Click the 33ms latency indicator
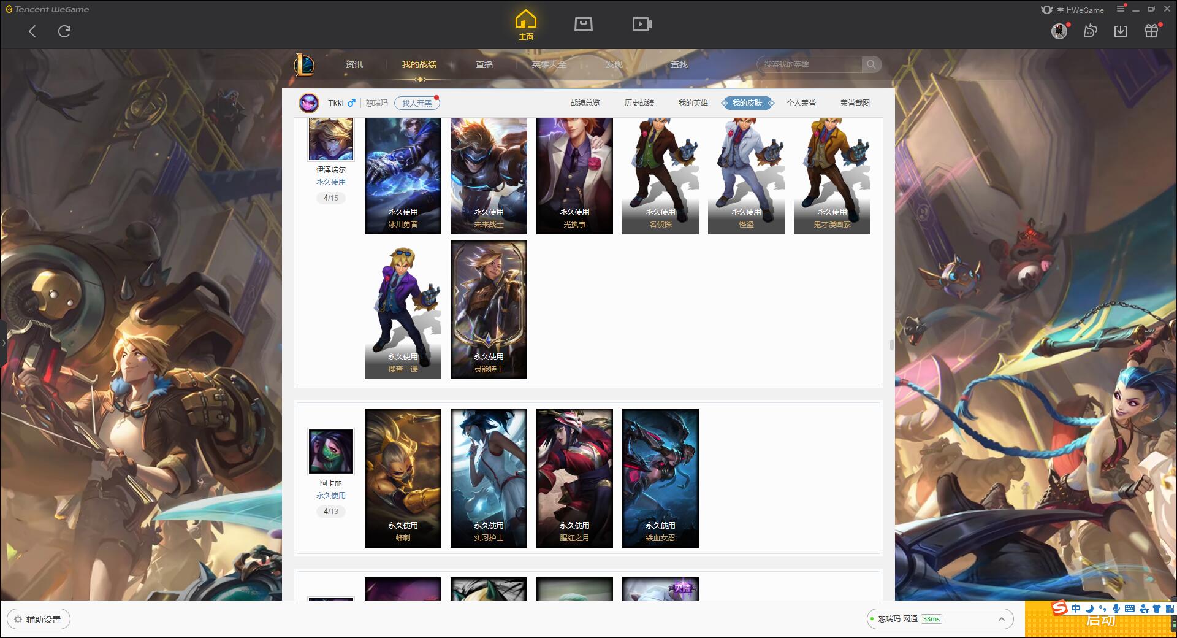The width and height of the screenshot is (1177, 638). point(931,619)
